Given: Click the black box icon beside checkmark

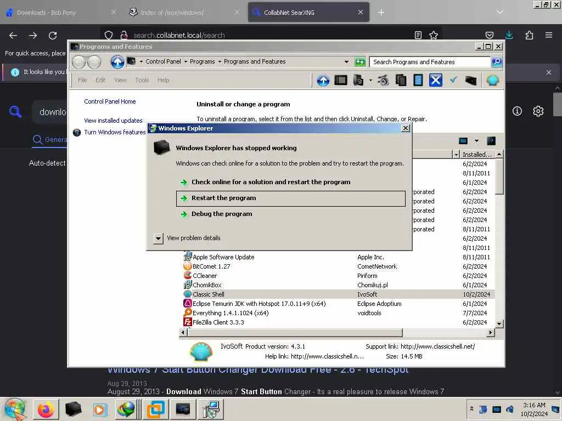Looking at the screenshot, I should tap(471, 80).
